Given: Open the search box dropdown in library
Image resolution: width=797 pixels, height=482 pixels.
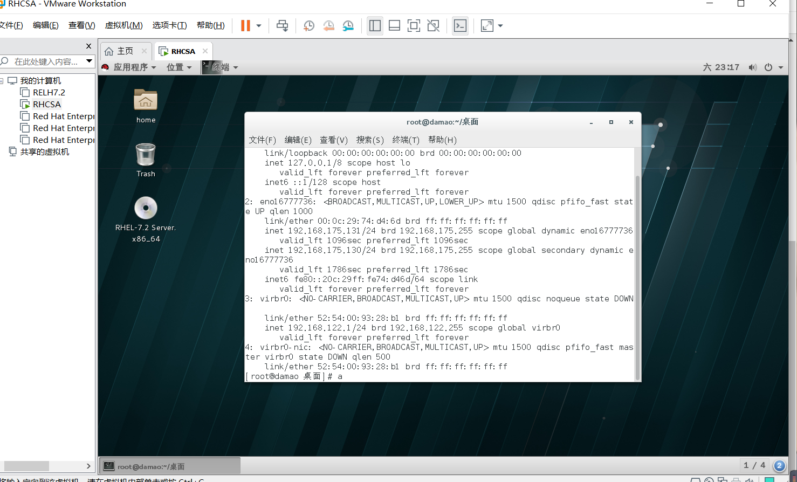Looking at the screenshot, I should (x=90, y=61).
